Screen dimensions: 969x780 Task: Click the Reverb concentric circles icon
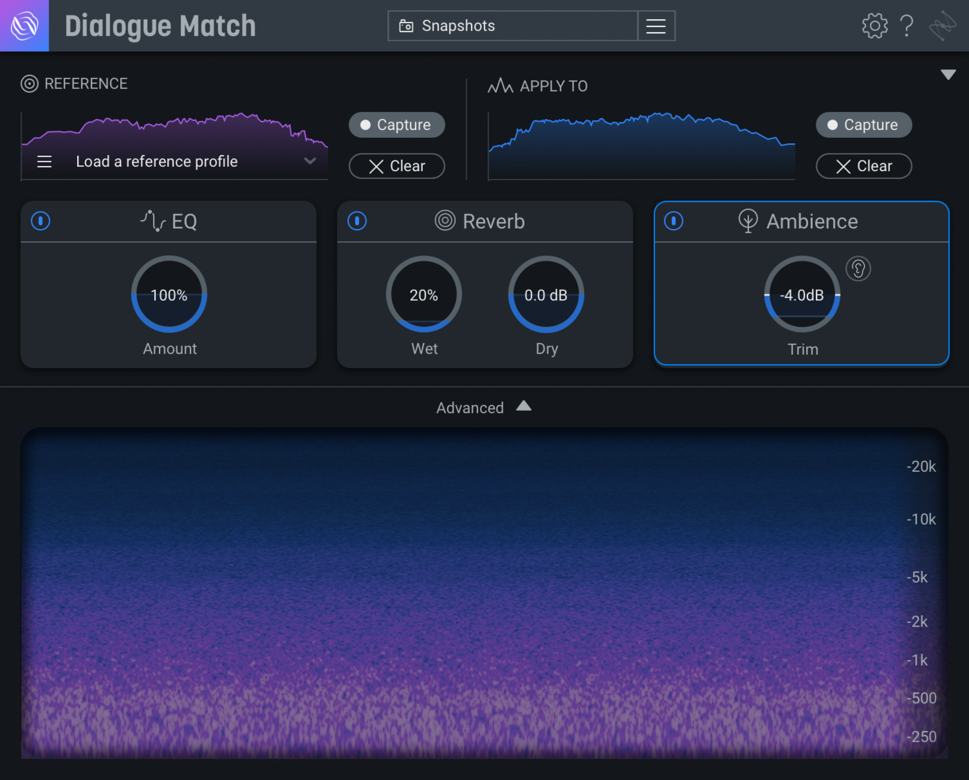coord(444,221)
